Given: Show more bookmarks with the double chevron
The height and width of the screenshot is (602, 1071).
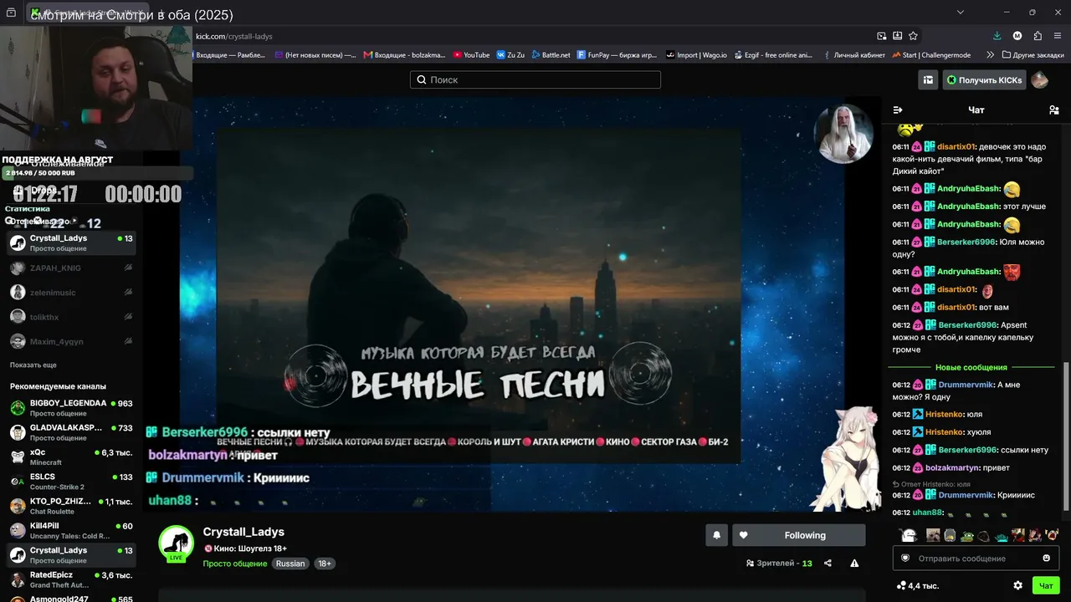Looking at the screenshot, I should pyautogui.click(x=991, y=55).
